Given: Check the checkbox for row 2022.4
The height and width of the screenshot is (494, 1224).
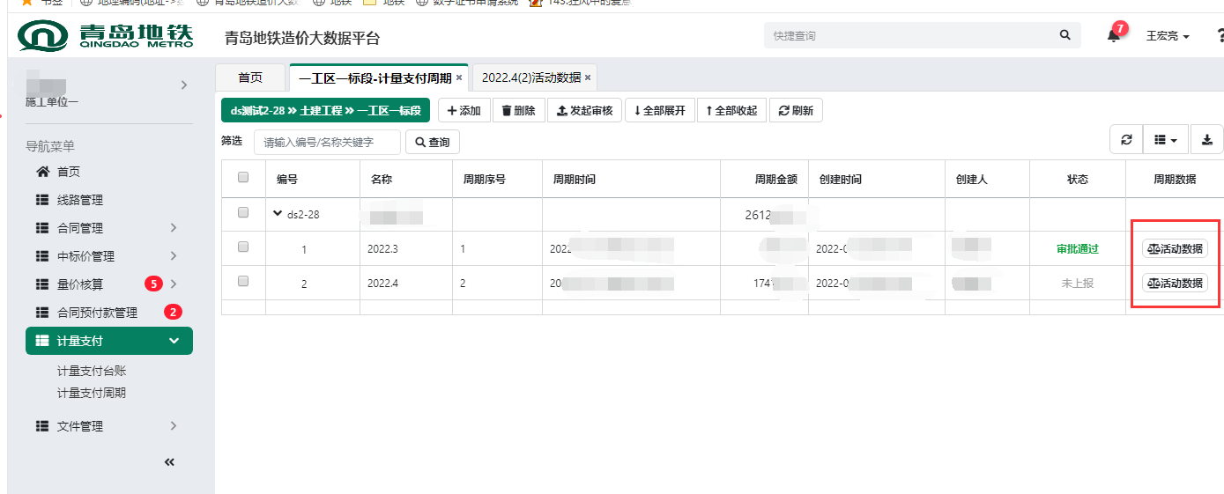Looking at the screenshot, I should pyautogui.click(x=243, y=282).
